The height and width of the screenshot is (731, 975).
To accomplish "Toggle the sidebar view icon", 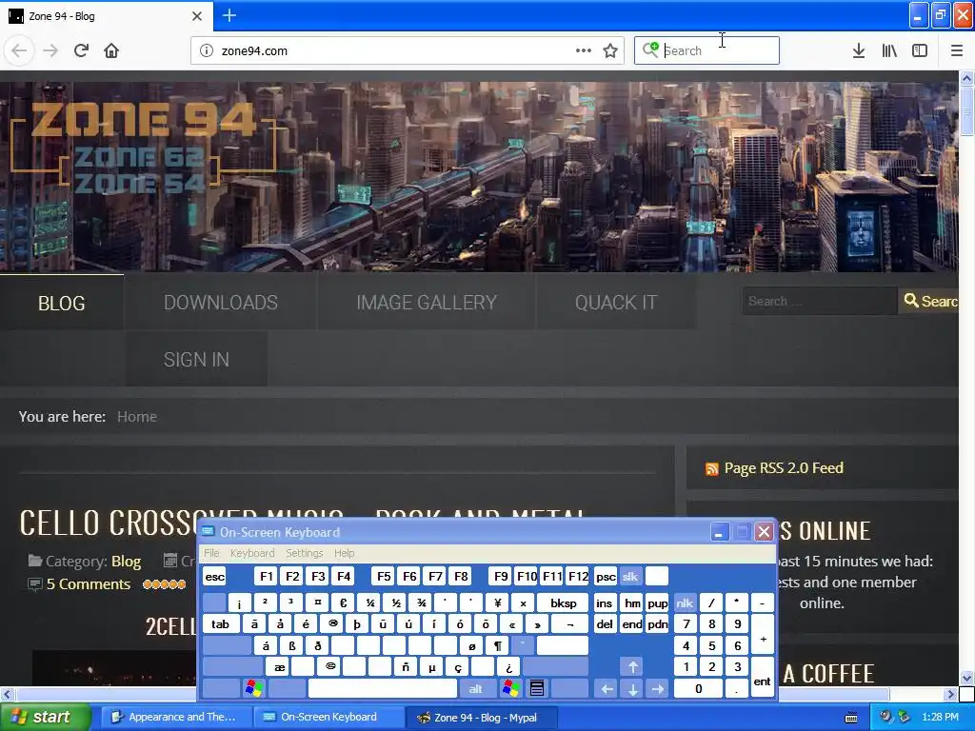I will pyautogui.click(x=920, y=50).
